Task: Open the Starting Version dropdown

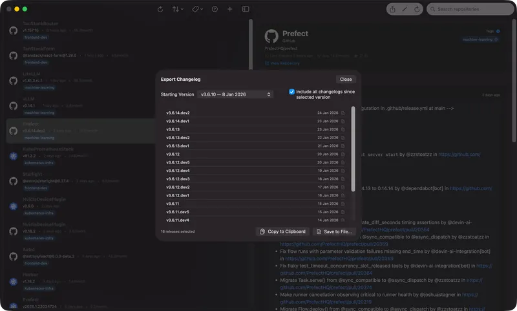Action: (x=235, y=94)
